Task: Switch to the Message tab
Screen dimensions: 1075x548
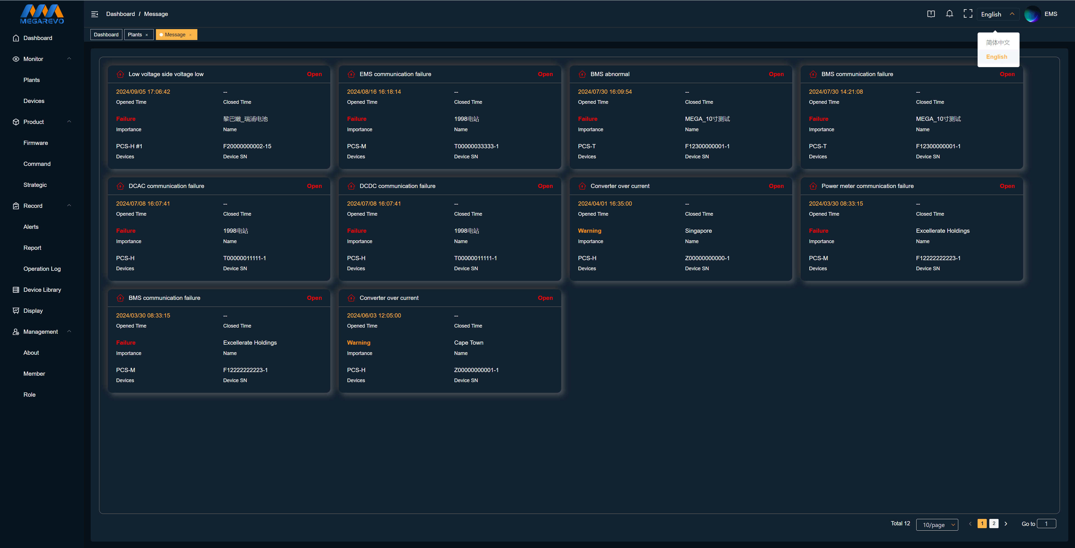Action: (x=175, y=35)
